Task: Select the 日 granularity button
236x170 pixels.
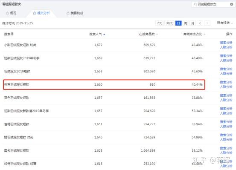Action: 178,23
